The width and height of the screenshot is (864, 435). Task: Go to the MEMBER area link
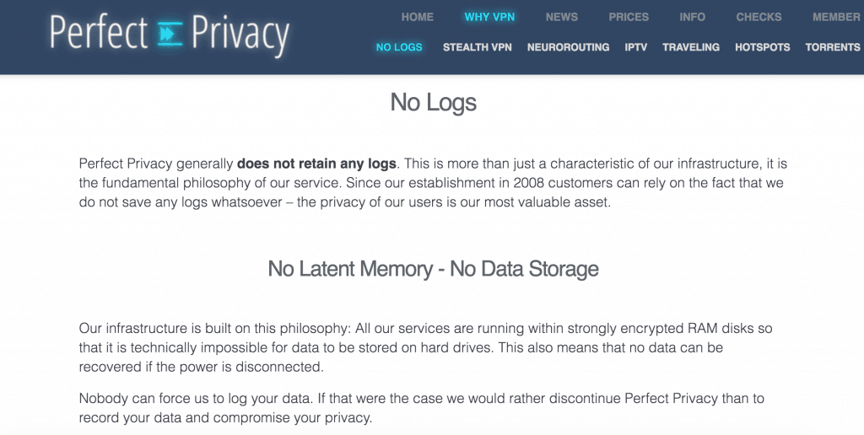(836, 17)
